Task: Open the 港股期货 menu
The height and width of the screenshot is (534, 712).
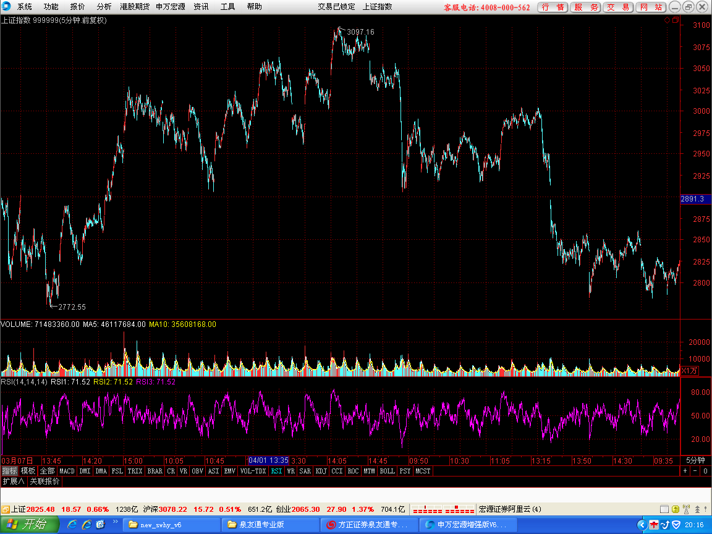Action: [x=135, y=7]
